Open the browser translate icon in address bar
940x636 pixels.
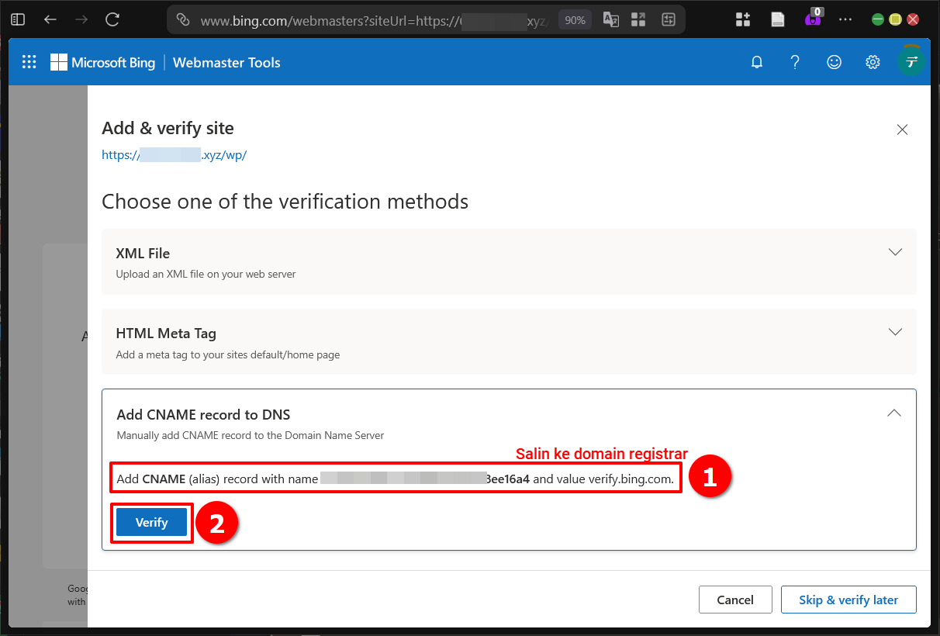(610, 19)
